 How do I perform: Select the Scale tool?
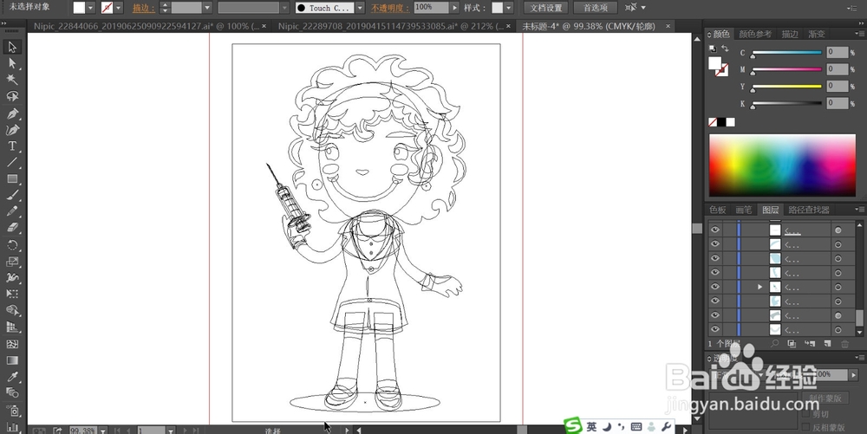click(x=12, y=261)
